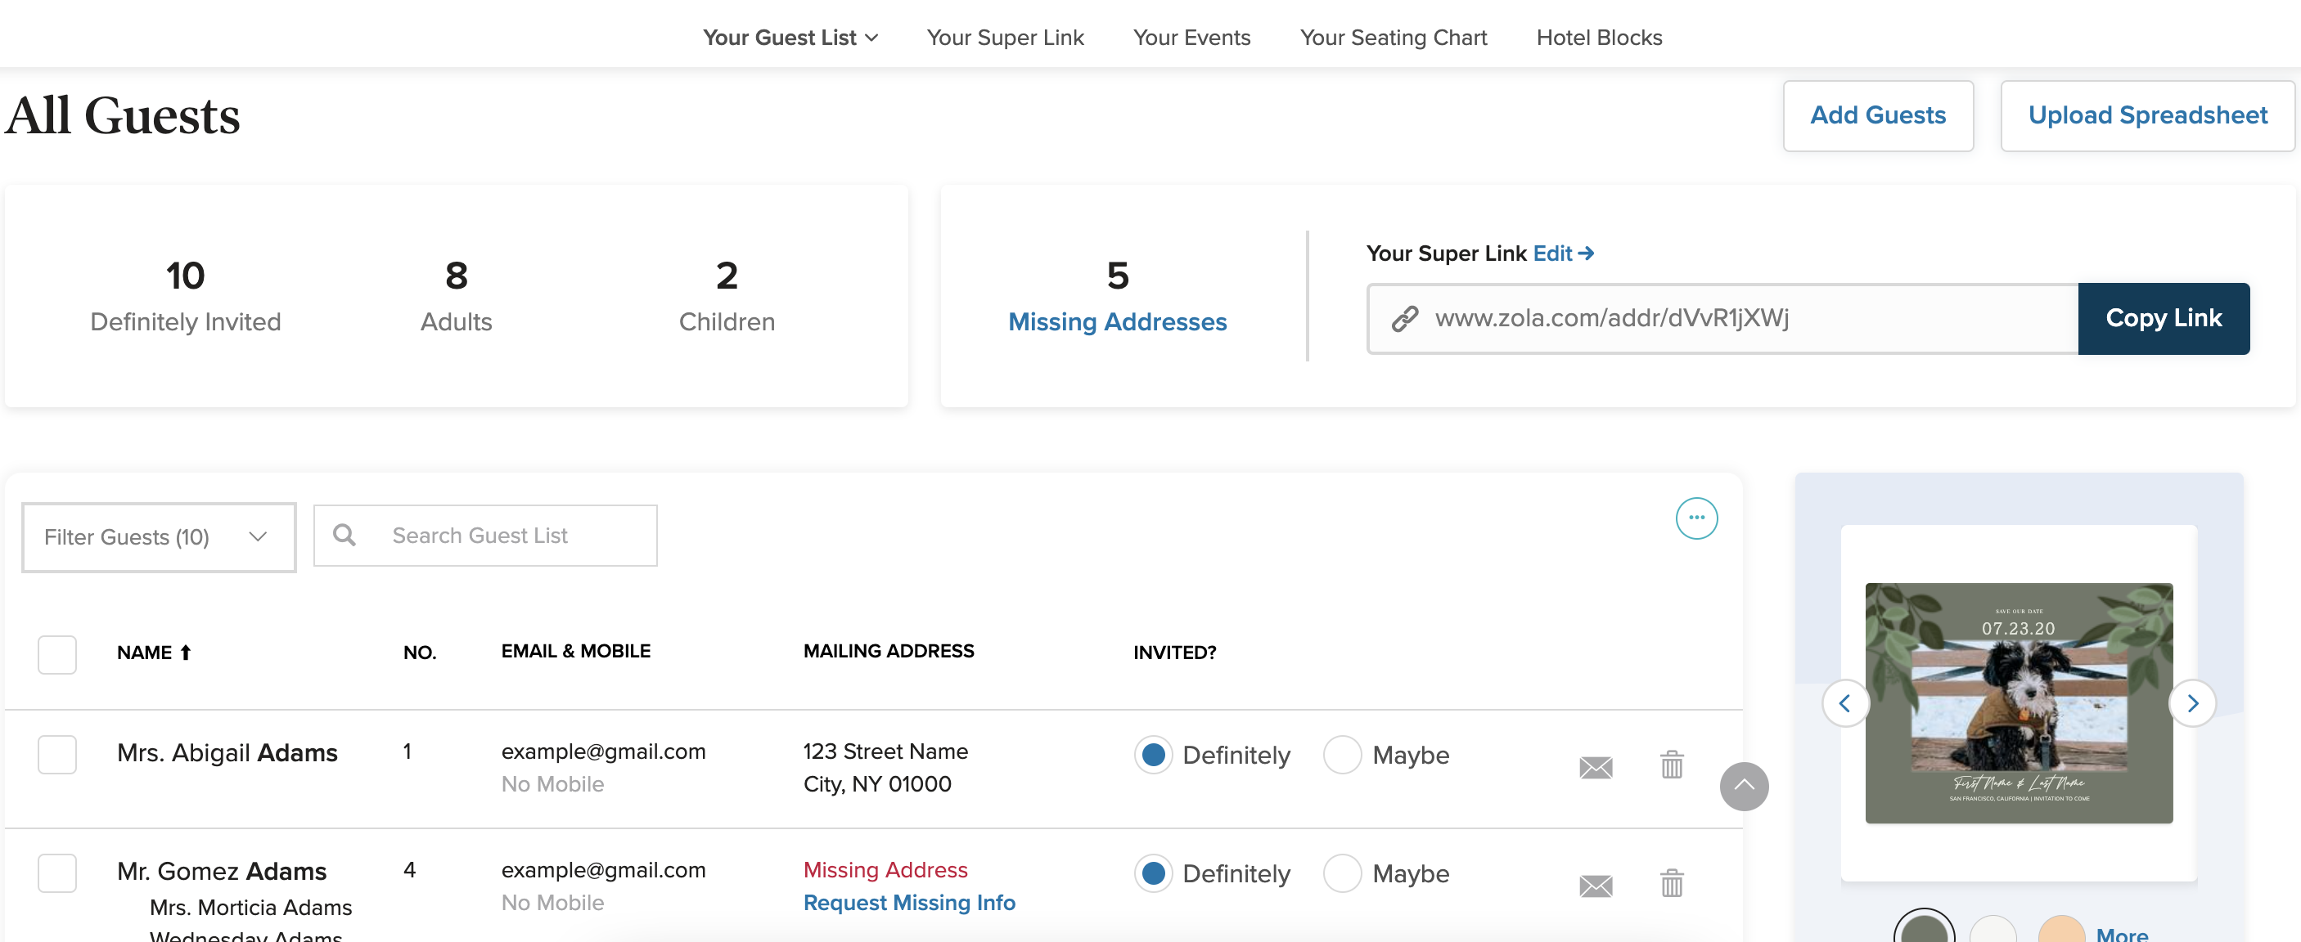Click envelope icon for Gomez Adams
This screenshot has width=2301, height=942.
click(x=1596, y=886)
